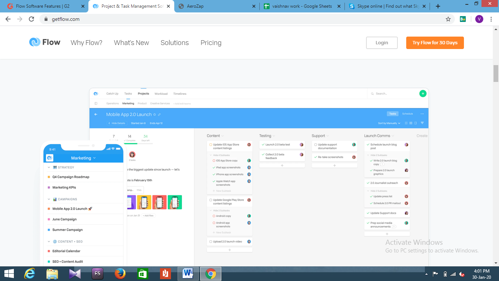The width and height of the screenshot is (499, 281).
Task: Favorite Mobile App 2.0 Launch with the star
Action: pos(155,115)
